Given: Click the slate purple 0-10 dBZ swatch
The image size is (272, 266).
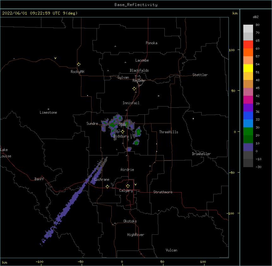Looking at the screenshot, I should (248, 147).
